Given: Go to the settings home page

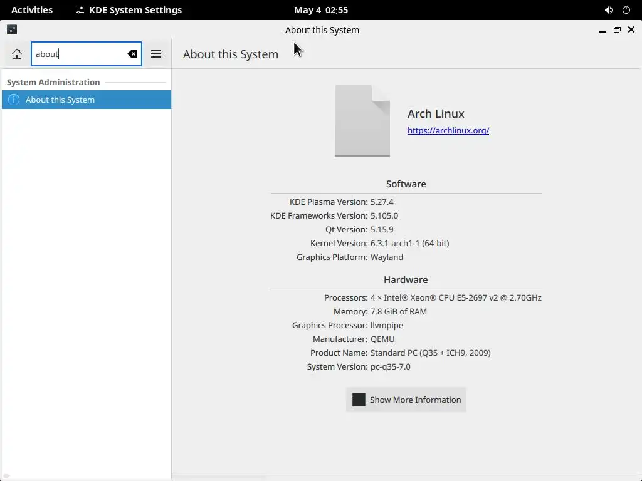Looking at the screenshot, I should click(17, 54).
